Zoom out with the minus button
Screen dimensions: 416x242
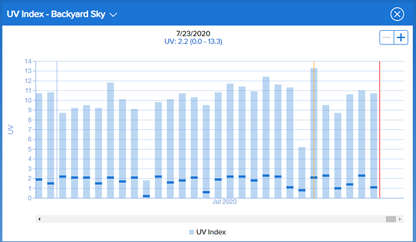point(386,37)
